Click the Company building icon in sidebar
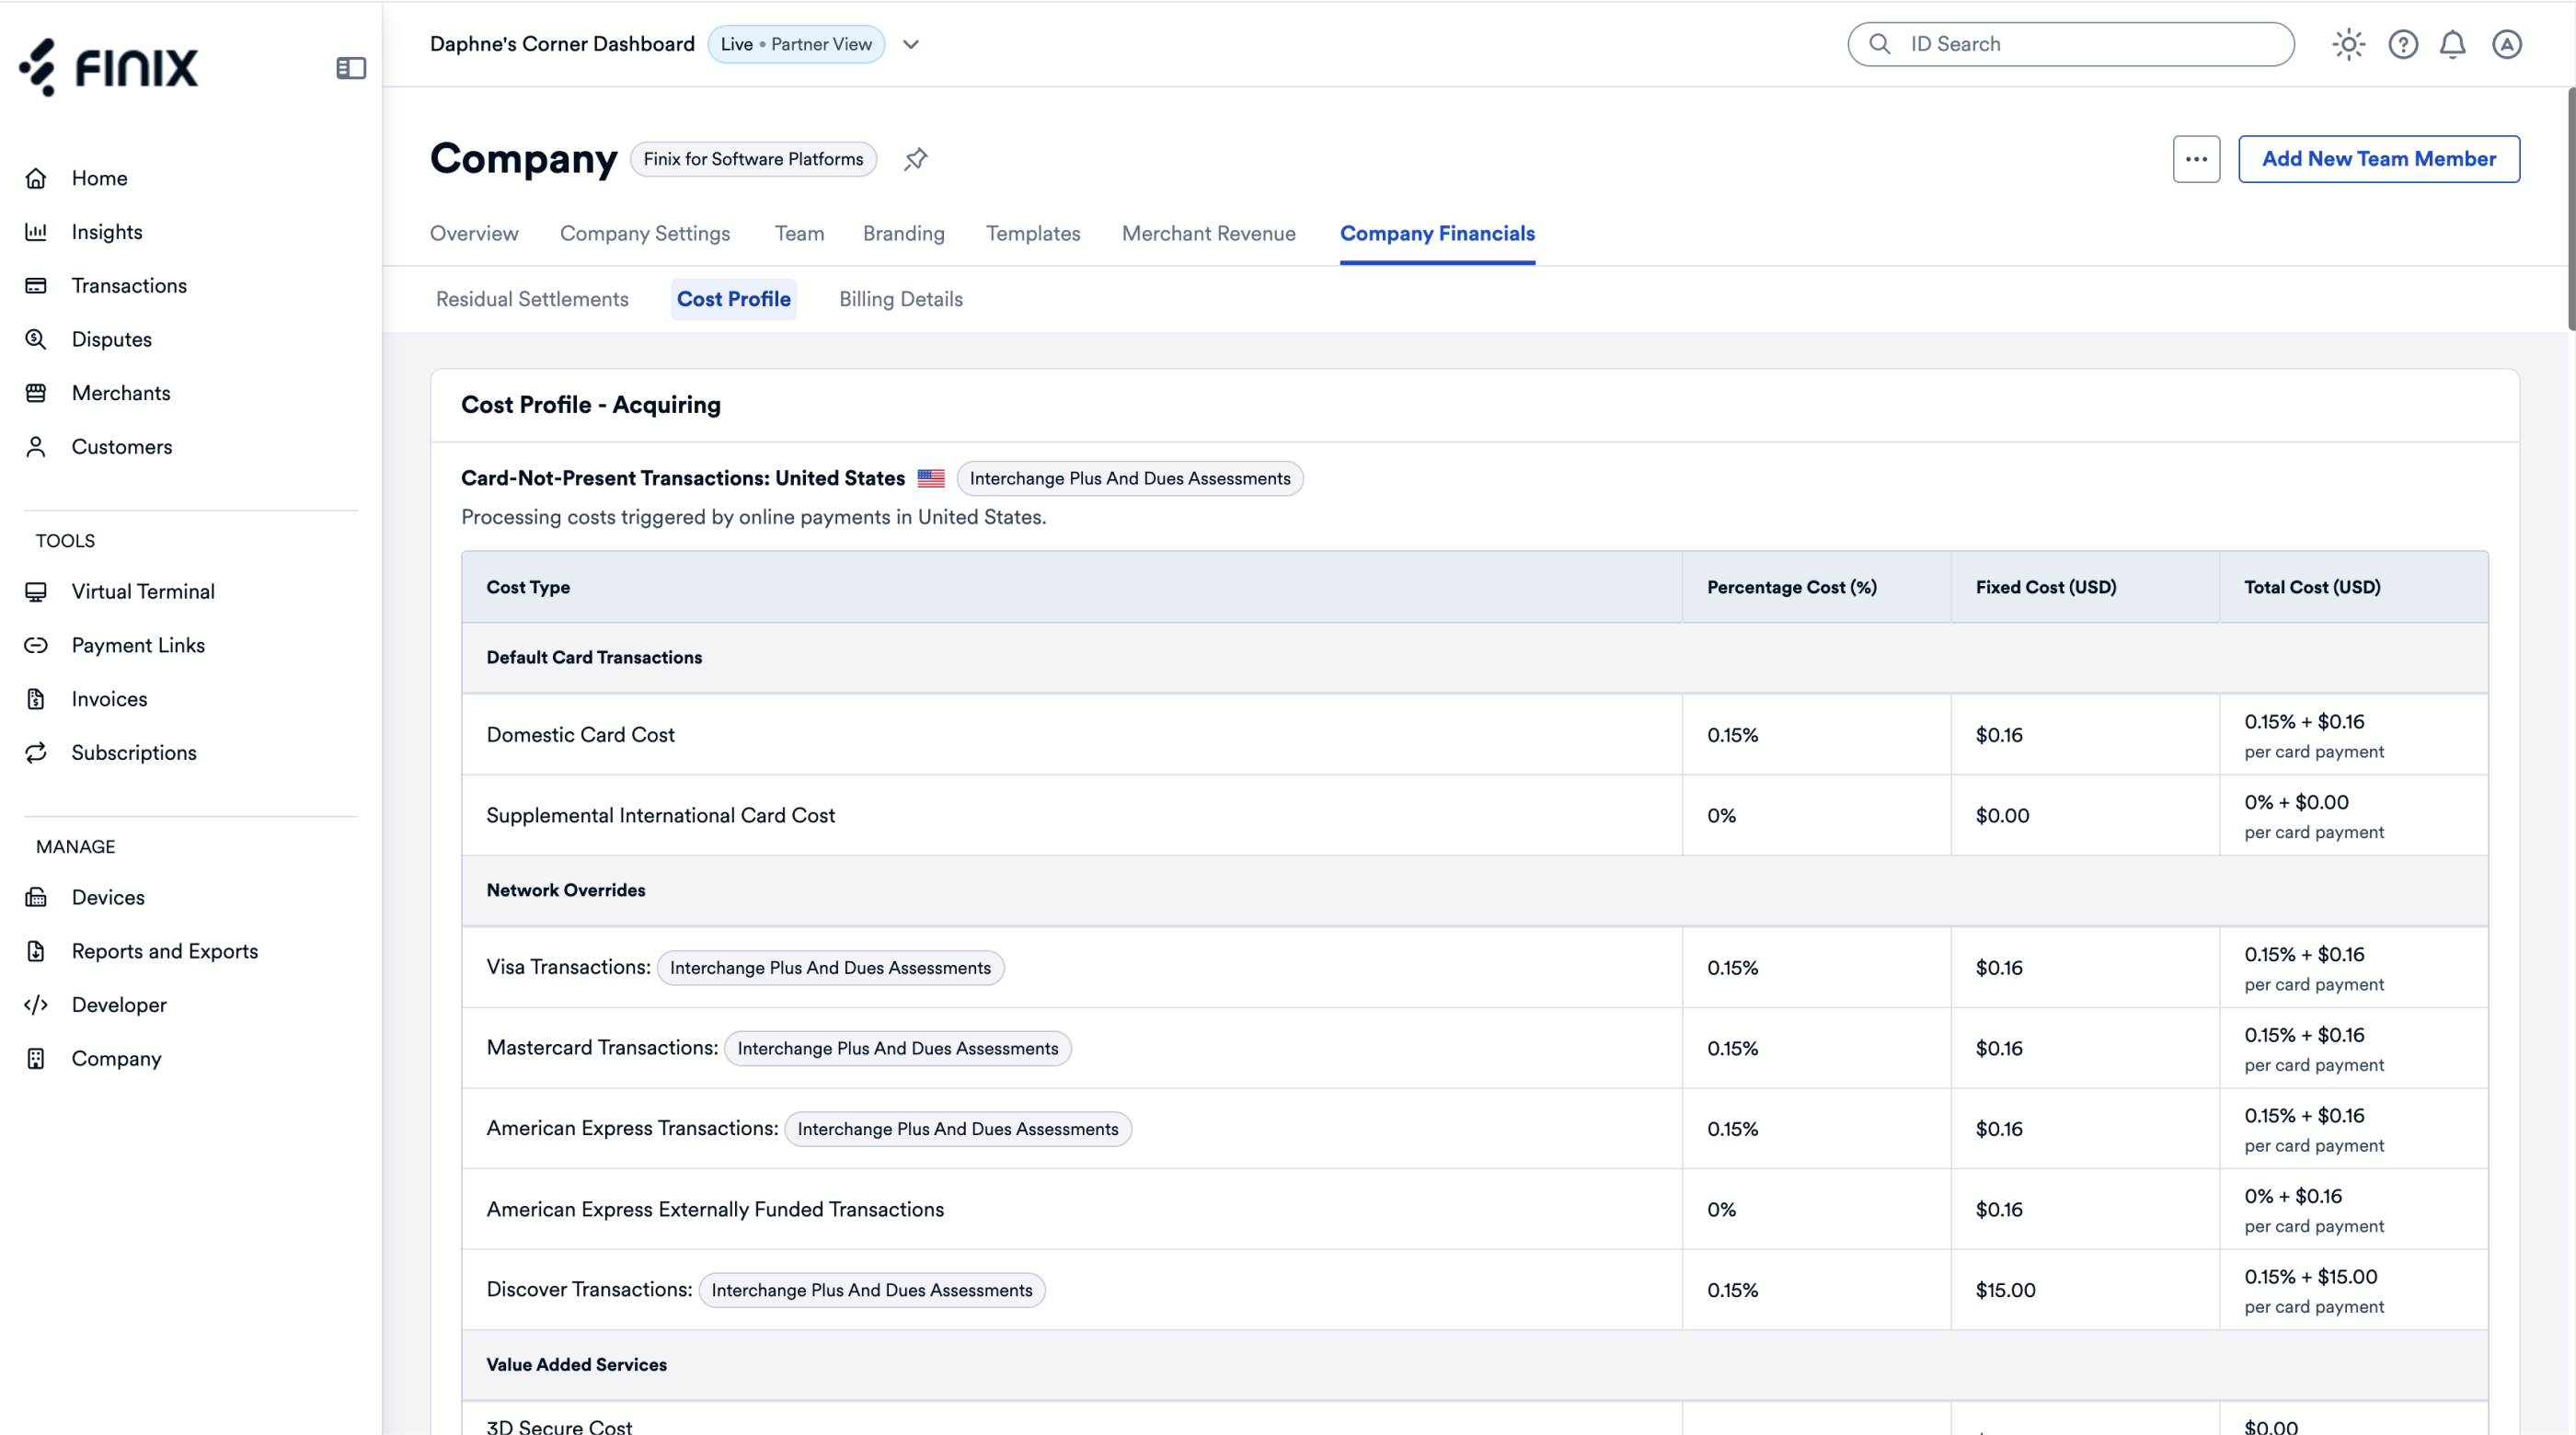 coord(36,1059)
